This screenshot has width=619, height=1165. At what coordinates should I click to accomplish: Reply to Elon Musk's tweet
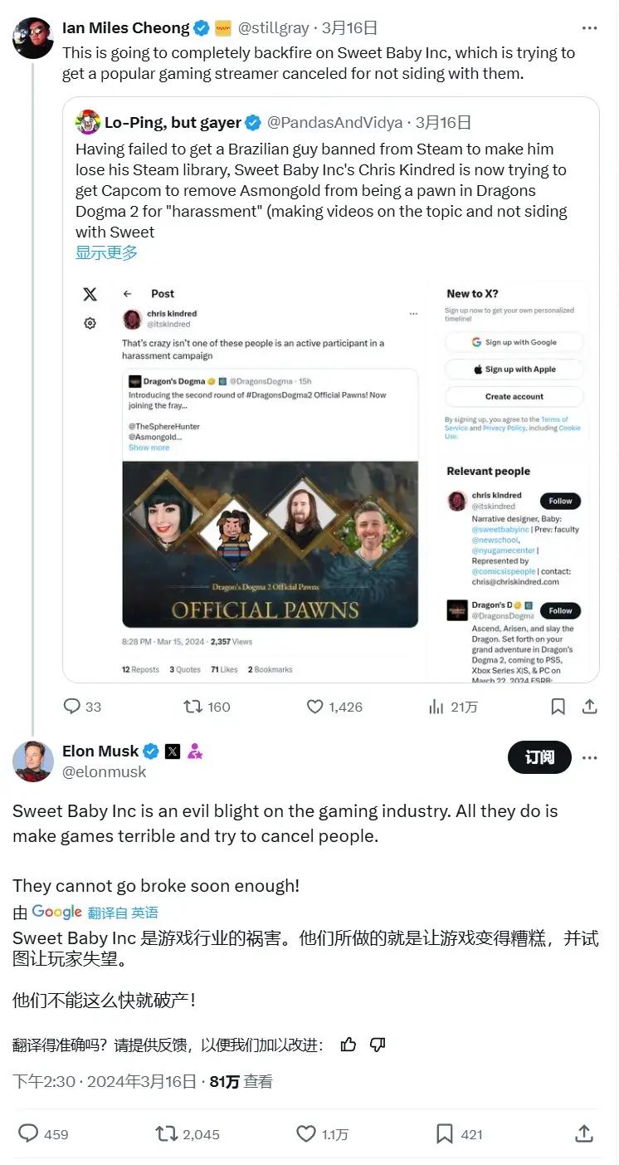tap(29, 1133)
